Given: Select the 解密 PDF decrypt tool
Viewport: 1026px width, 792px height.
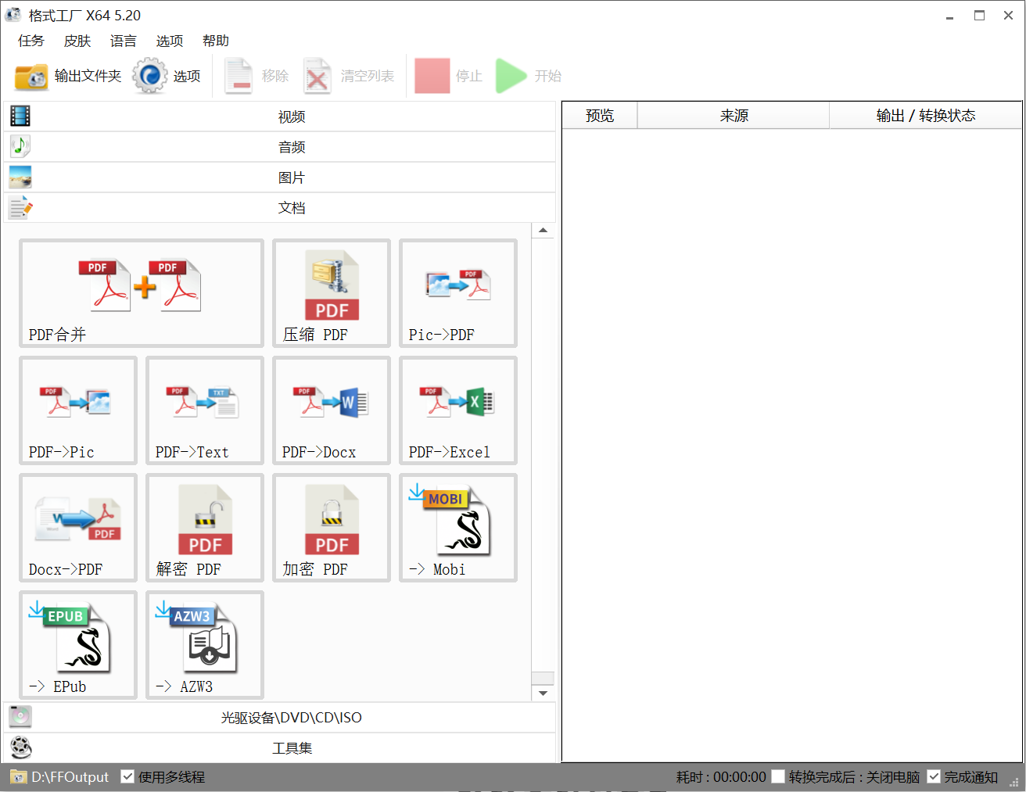Looking at the screenshot, I should point(205,528).
